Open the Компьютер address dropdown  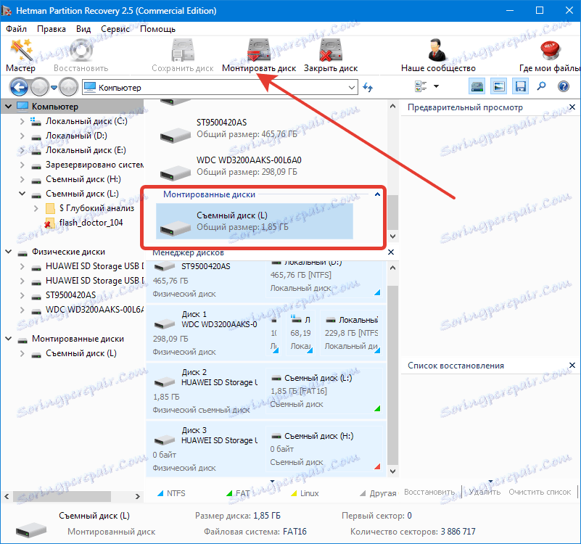351,88
